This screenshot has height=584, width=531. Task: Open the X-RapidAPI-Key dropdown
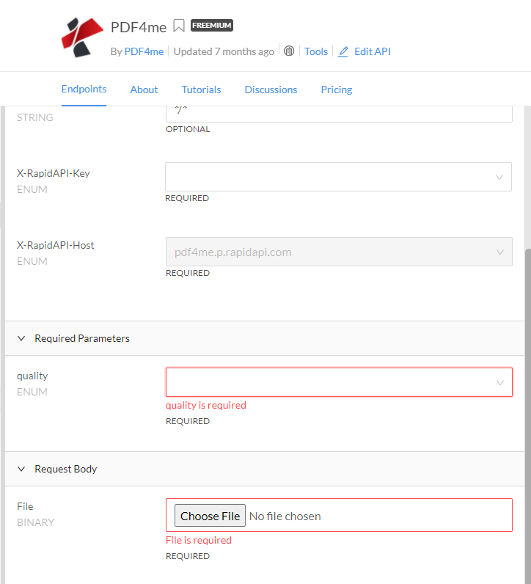tap(339, 177)
